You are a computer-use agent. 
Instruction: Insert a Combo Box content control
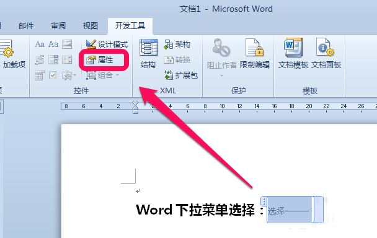click(x=53, y=60)
